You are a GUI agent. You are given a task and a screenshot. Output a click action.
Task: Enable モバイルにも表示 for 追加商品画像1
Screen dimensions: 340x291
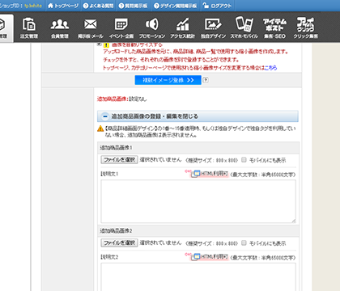point(244,160)
